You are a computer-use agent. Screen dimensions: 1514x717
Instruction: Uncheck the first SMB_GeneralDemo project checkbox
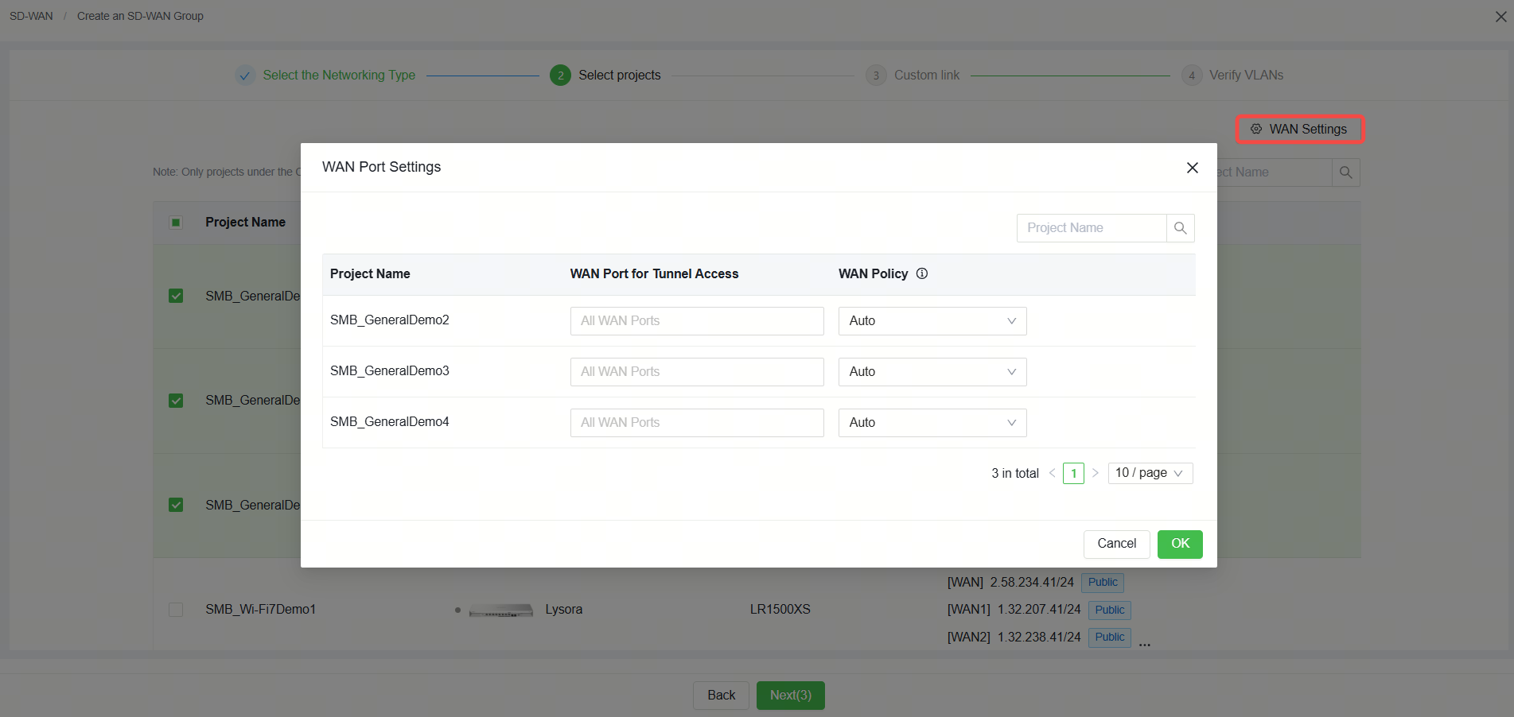176,296
